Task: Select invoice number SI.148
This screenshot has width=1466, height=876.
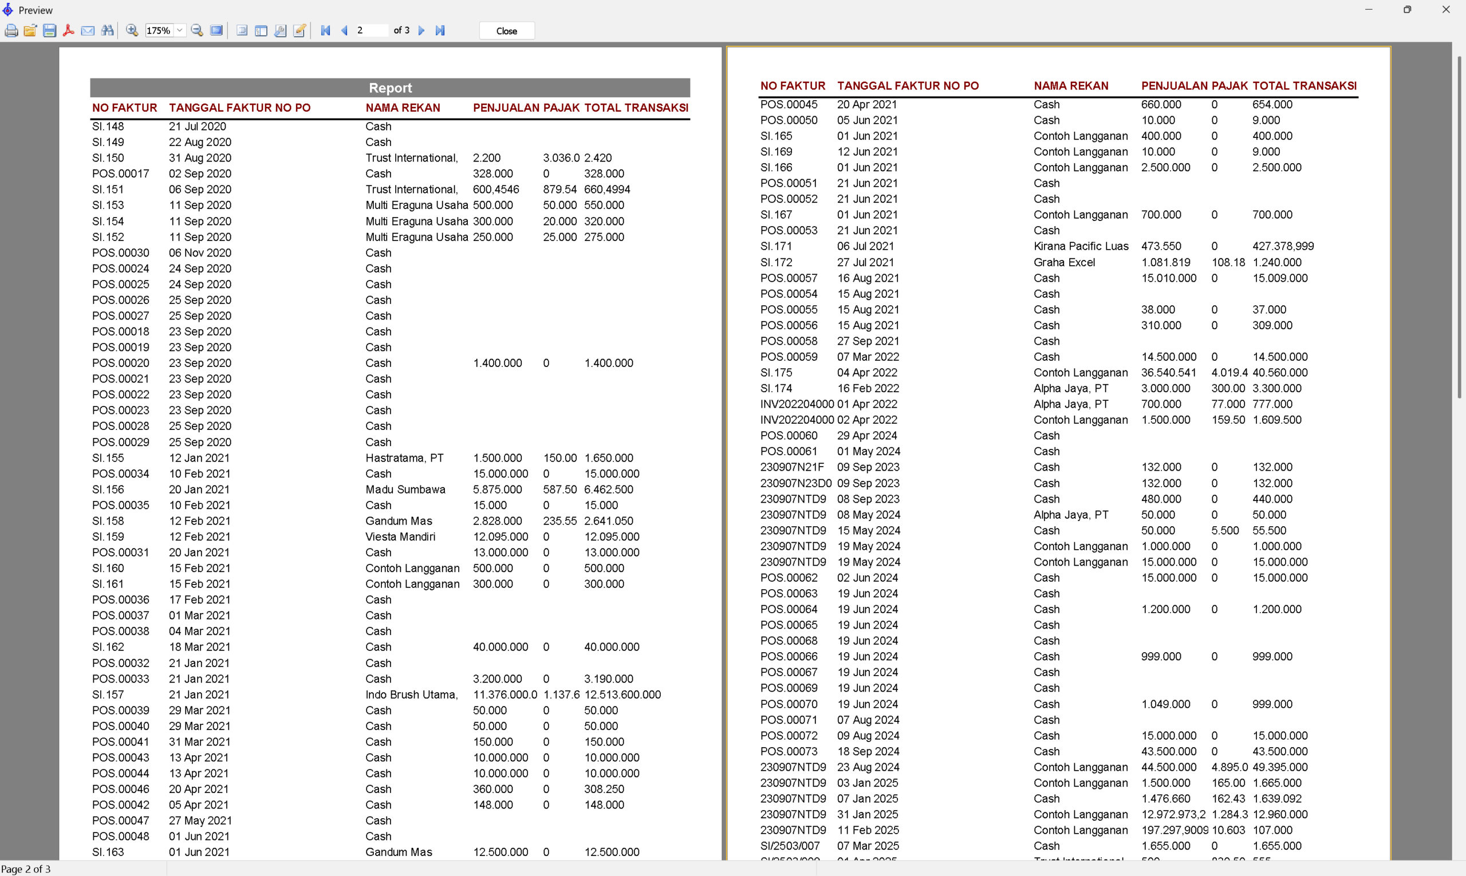Action: tap(108, 127)
